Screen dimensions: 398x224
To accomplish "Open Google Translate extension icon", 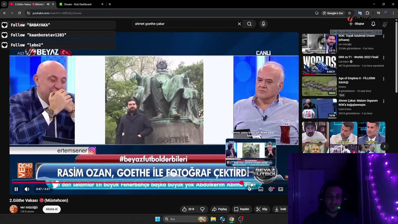I will 360,13.
